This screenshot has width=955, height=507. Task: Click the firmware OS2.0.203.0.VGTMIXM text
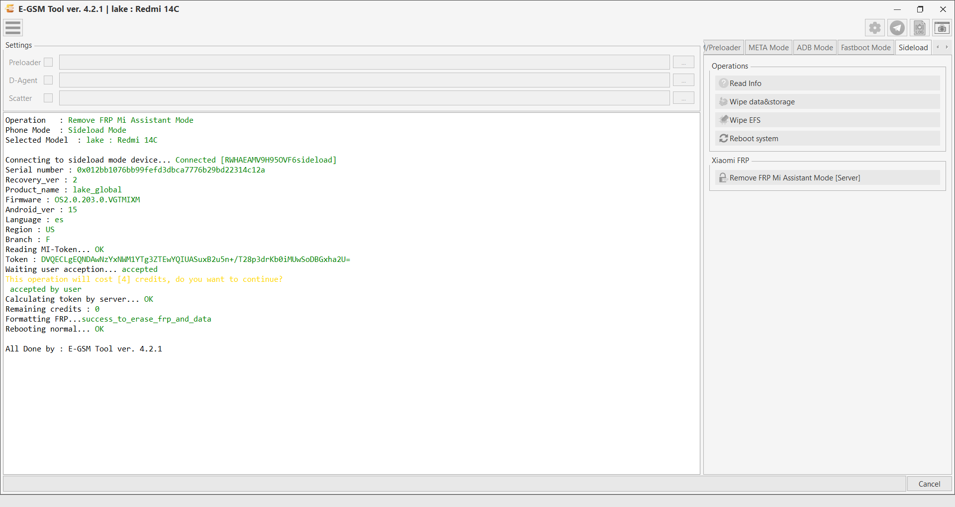(x=97, y=200)
